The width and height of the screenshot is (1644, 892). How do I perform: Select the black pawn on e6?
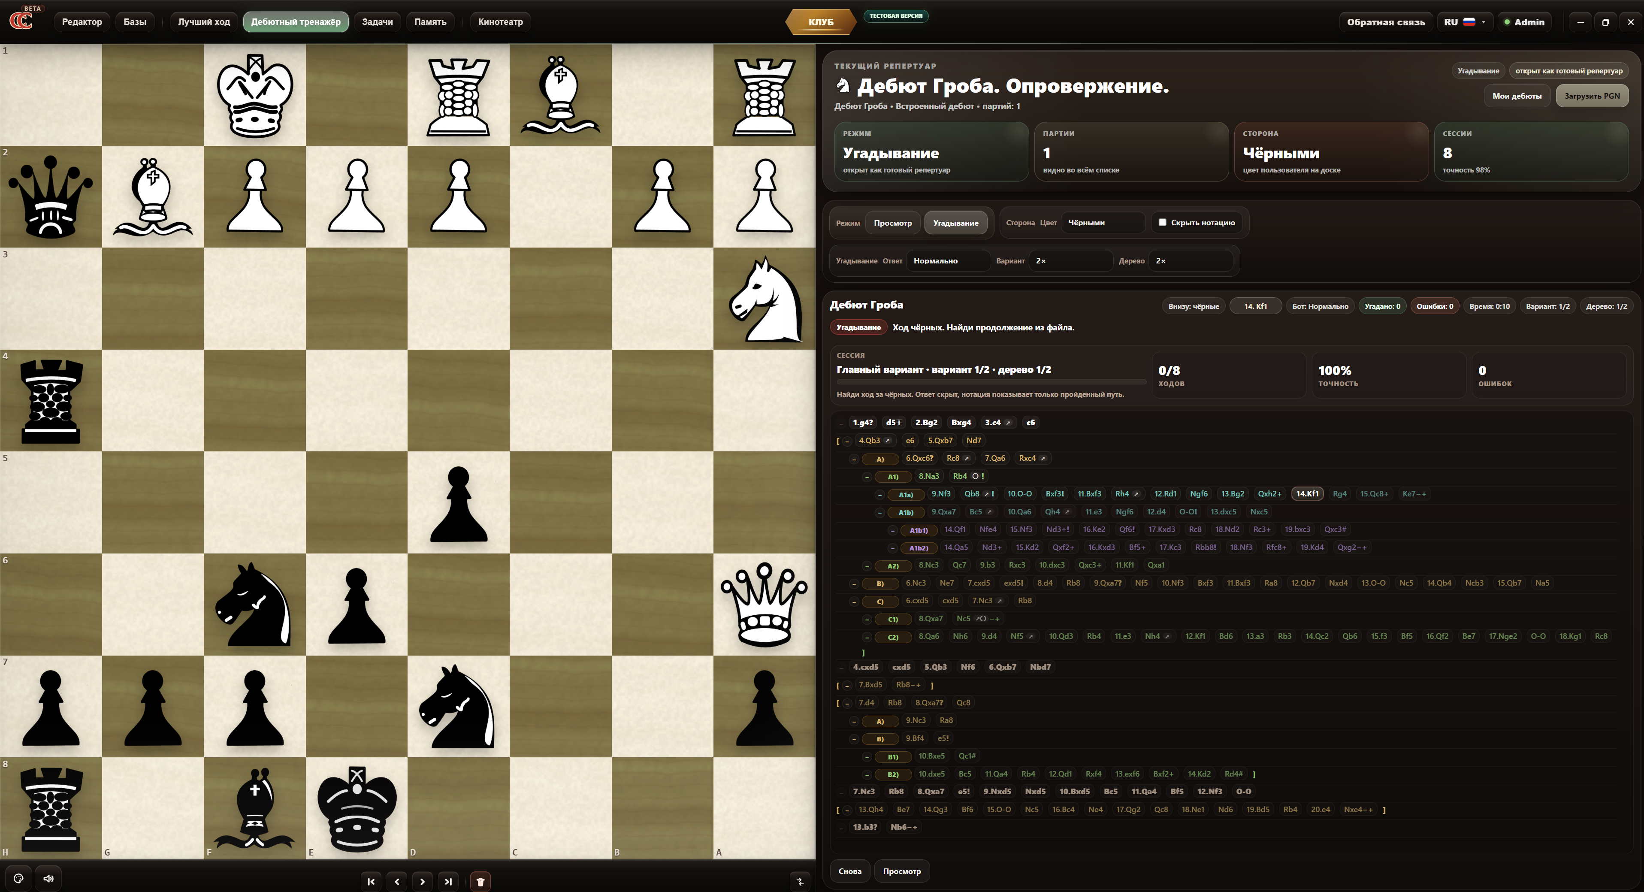pyautogui.click(x=357, y=606)
